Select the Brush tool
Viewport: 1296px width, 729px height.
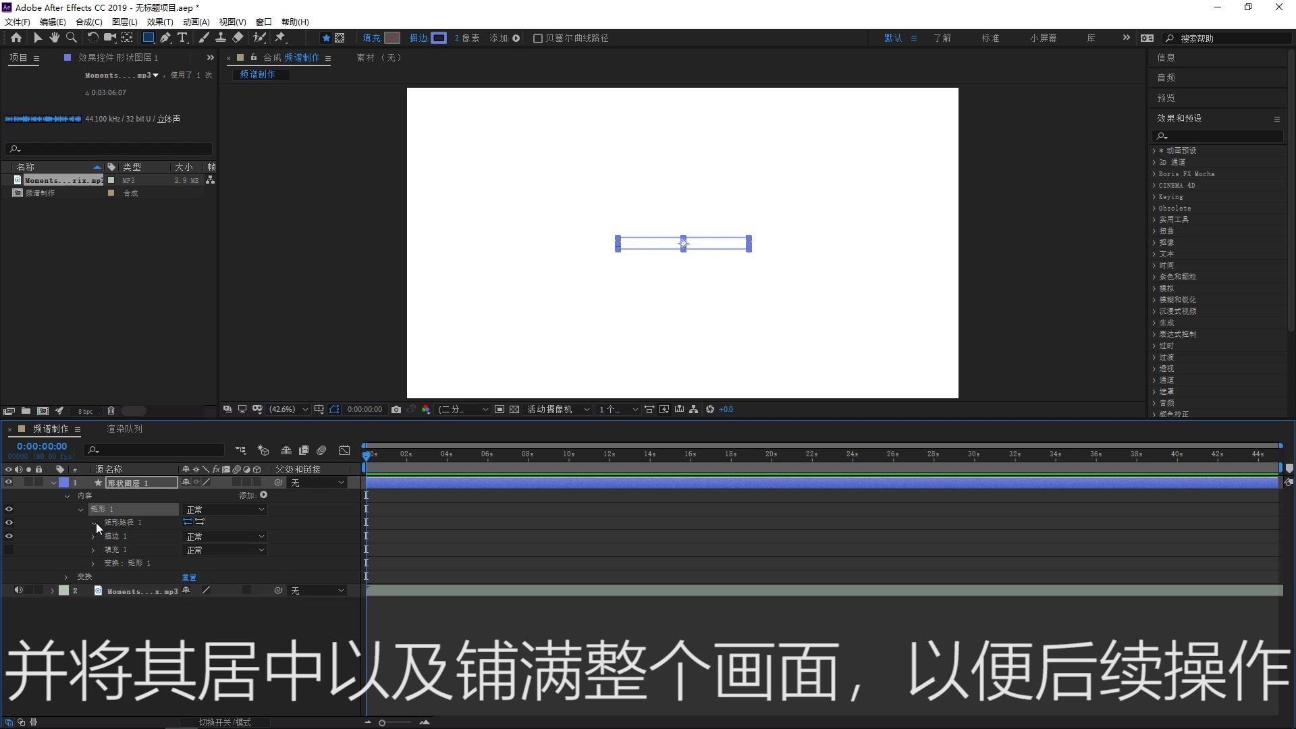coord(204,38)
